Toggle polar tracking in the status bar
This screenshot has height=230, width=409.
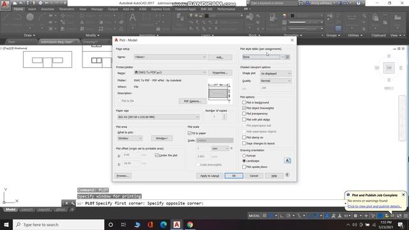288,216
